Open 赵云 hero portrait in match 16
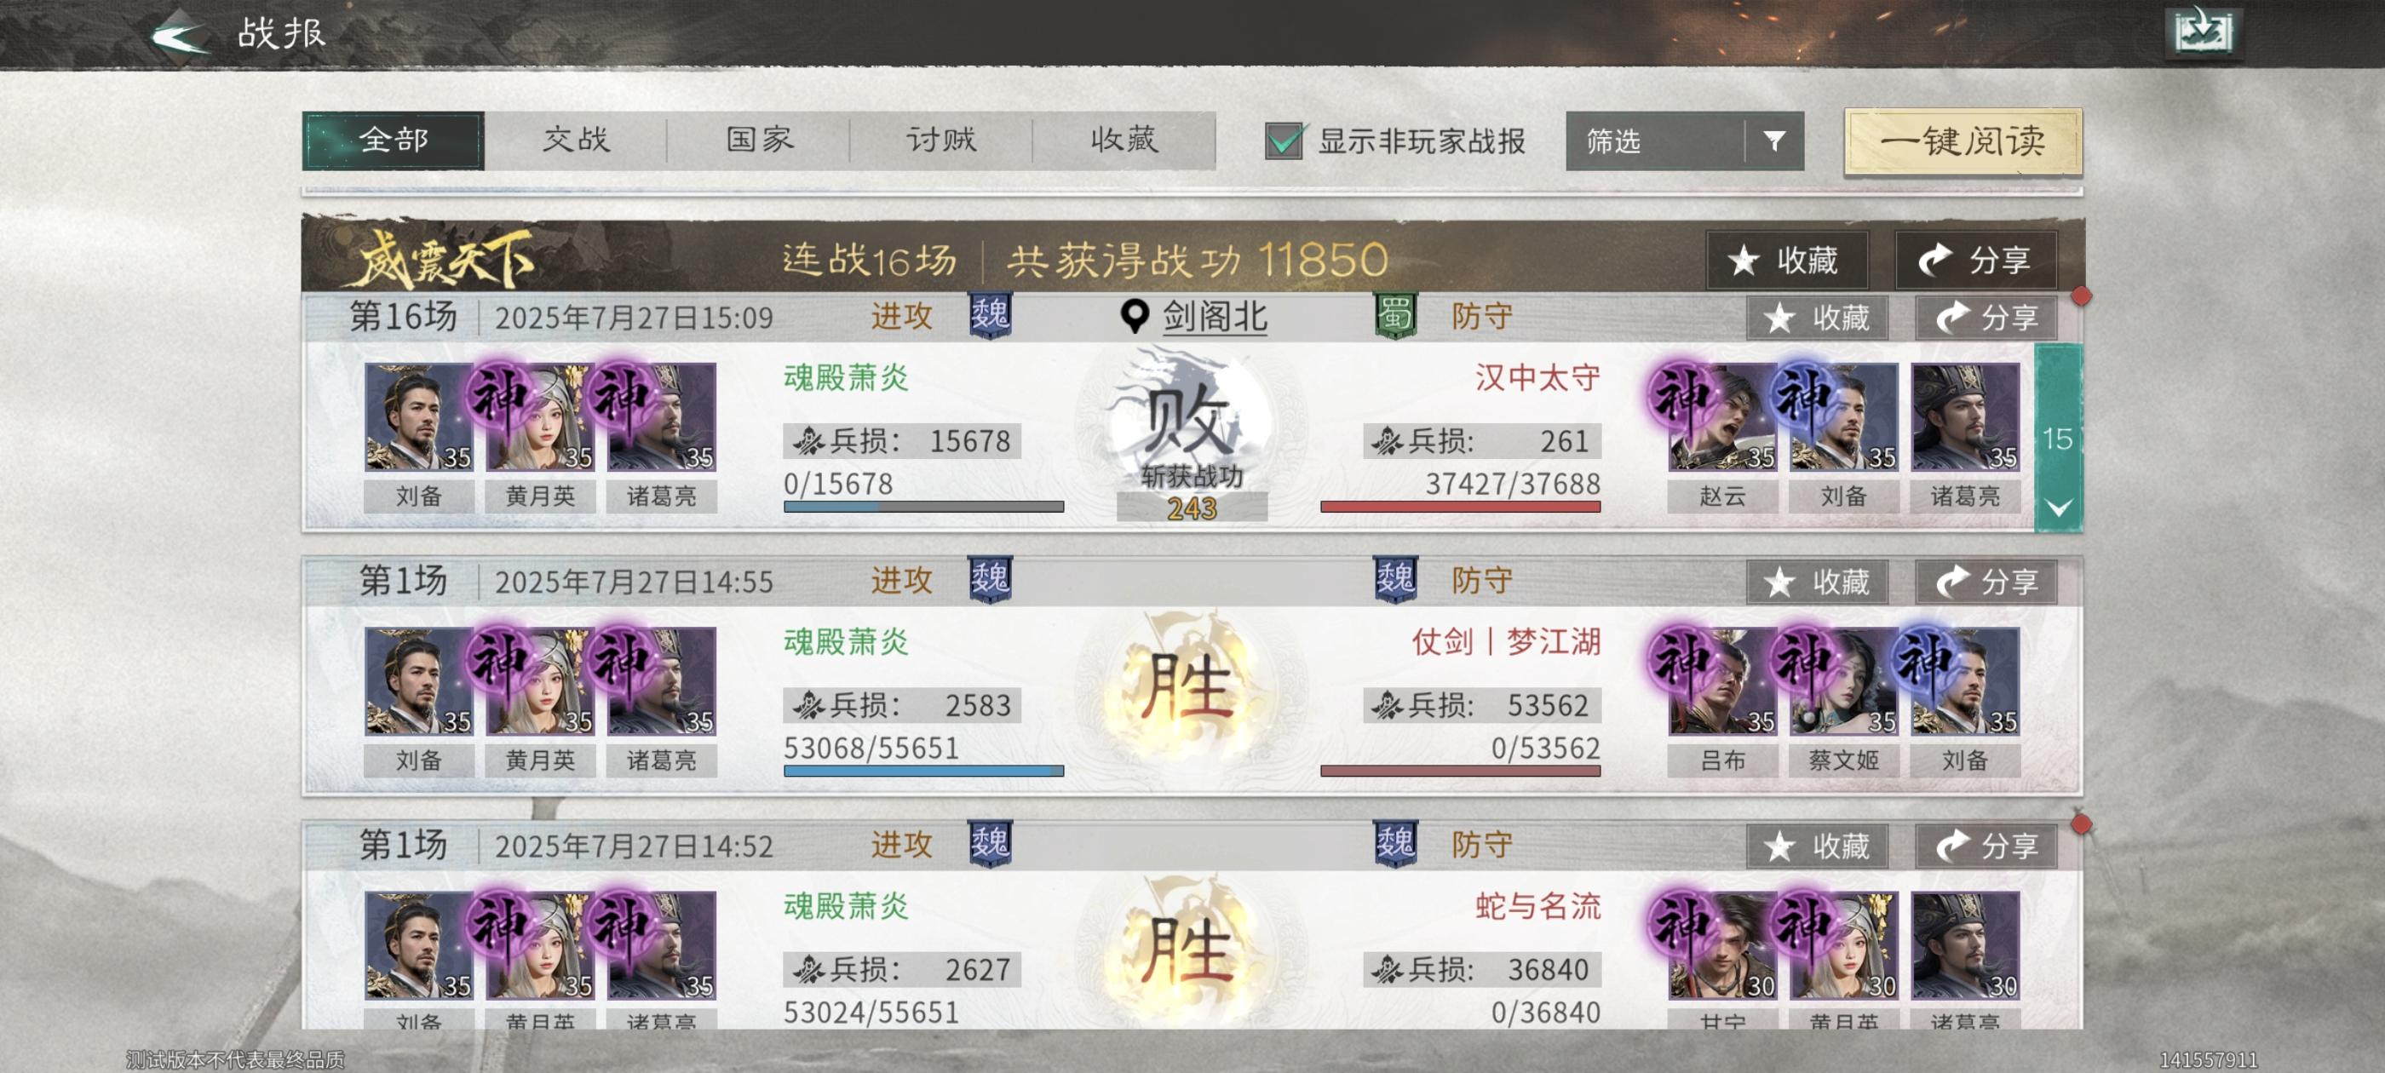This screenshot has height=1073, width=2385. (1721, 417)
